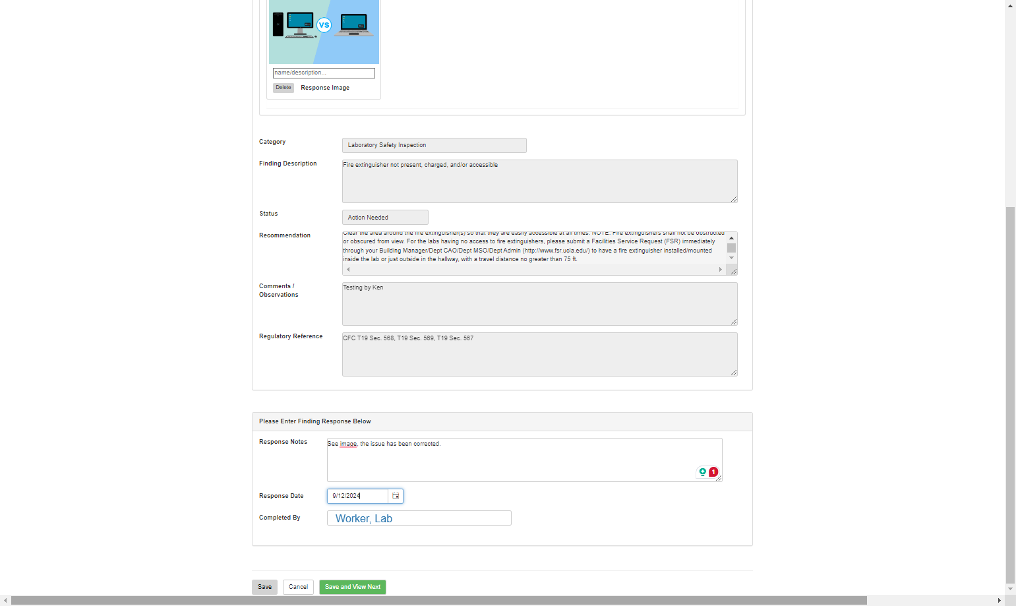
Task: Click the Regulatory Reference text area
Action: click(539, 355)
